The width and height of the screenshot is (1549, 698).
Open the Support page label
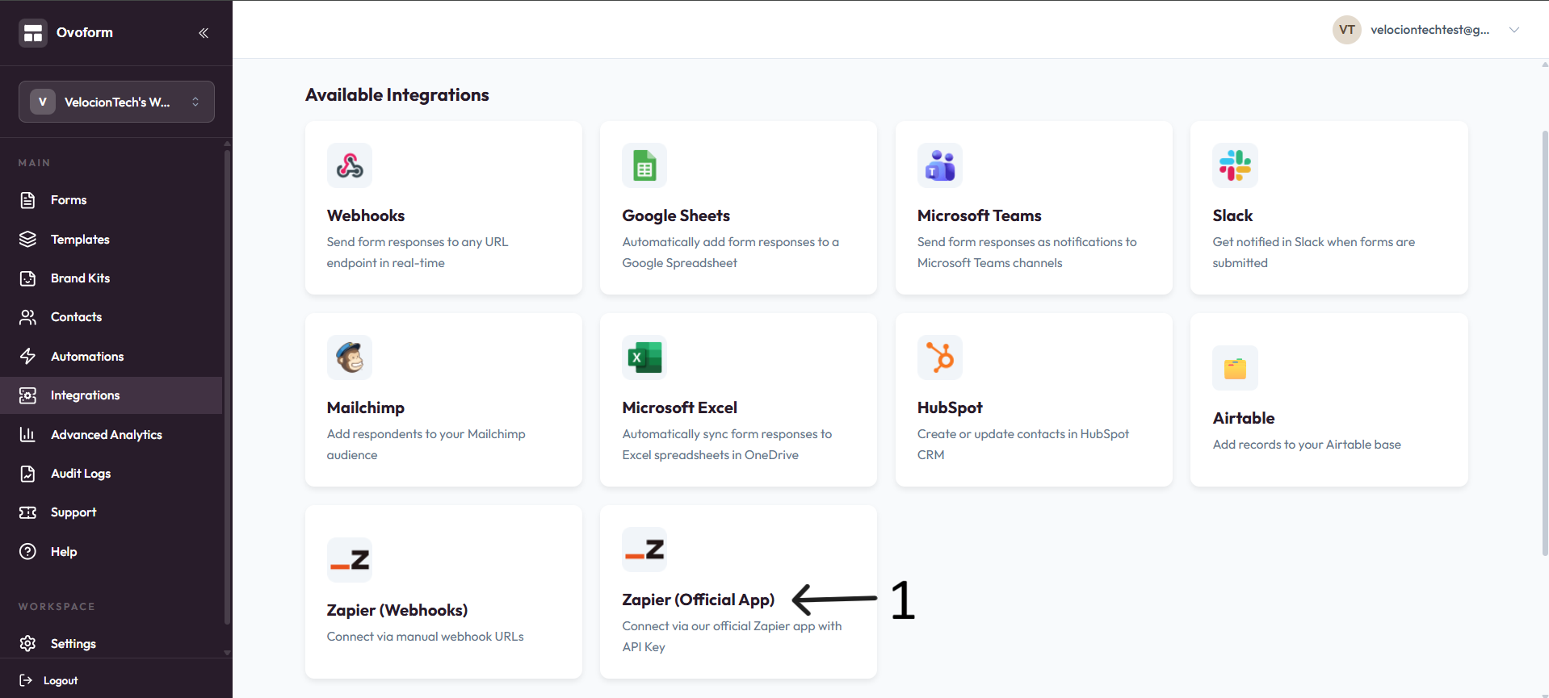point(73,512)
